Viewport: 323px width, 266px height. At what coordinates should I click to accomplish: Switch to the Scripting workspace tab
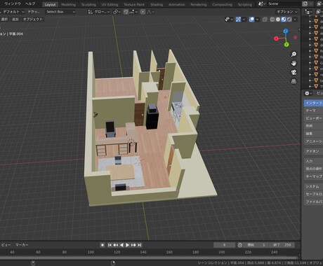coord(245,4)
